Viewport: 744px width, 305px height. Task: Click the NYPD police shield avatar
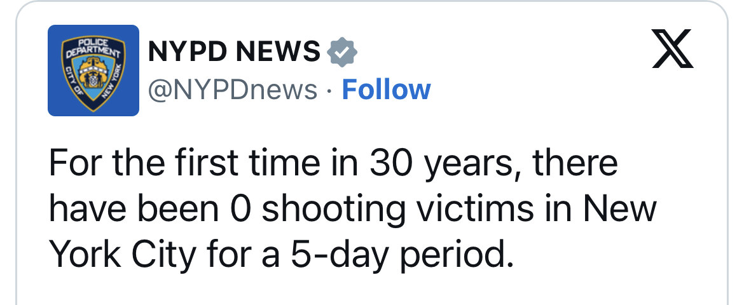click(93, 71)
